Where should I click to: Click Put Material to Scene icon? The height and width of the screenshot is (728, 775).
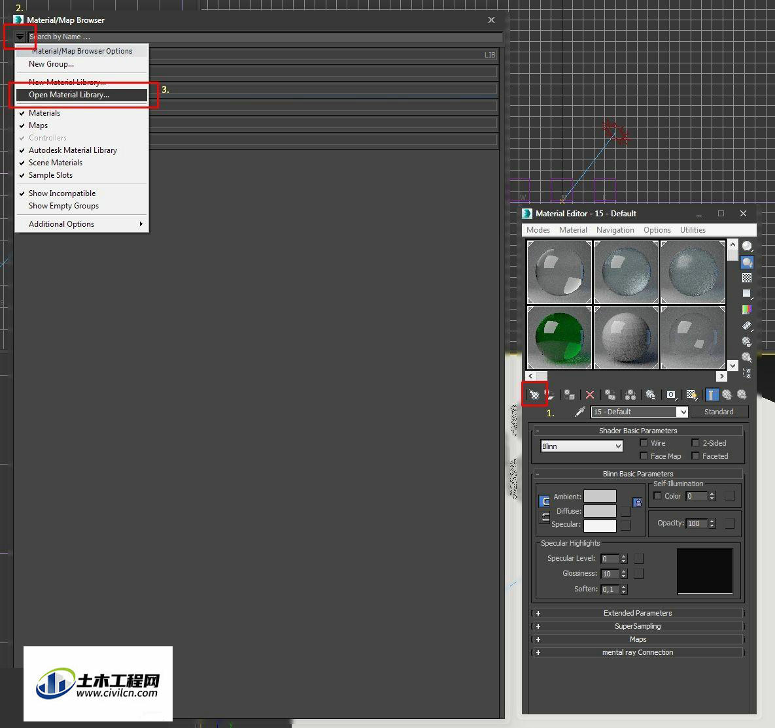(x=549, y=395)
